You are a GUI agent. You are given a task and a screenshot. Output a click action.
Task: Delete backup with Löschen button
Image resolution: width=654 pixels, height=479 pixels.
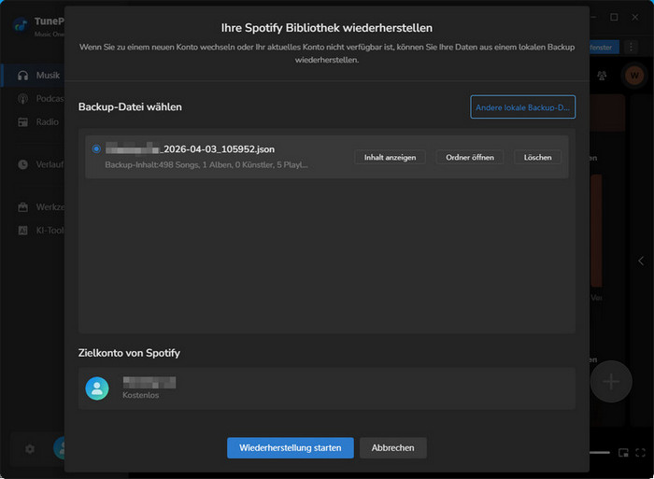(x=537, y=157)
